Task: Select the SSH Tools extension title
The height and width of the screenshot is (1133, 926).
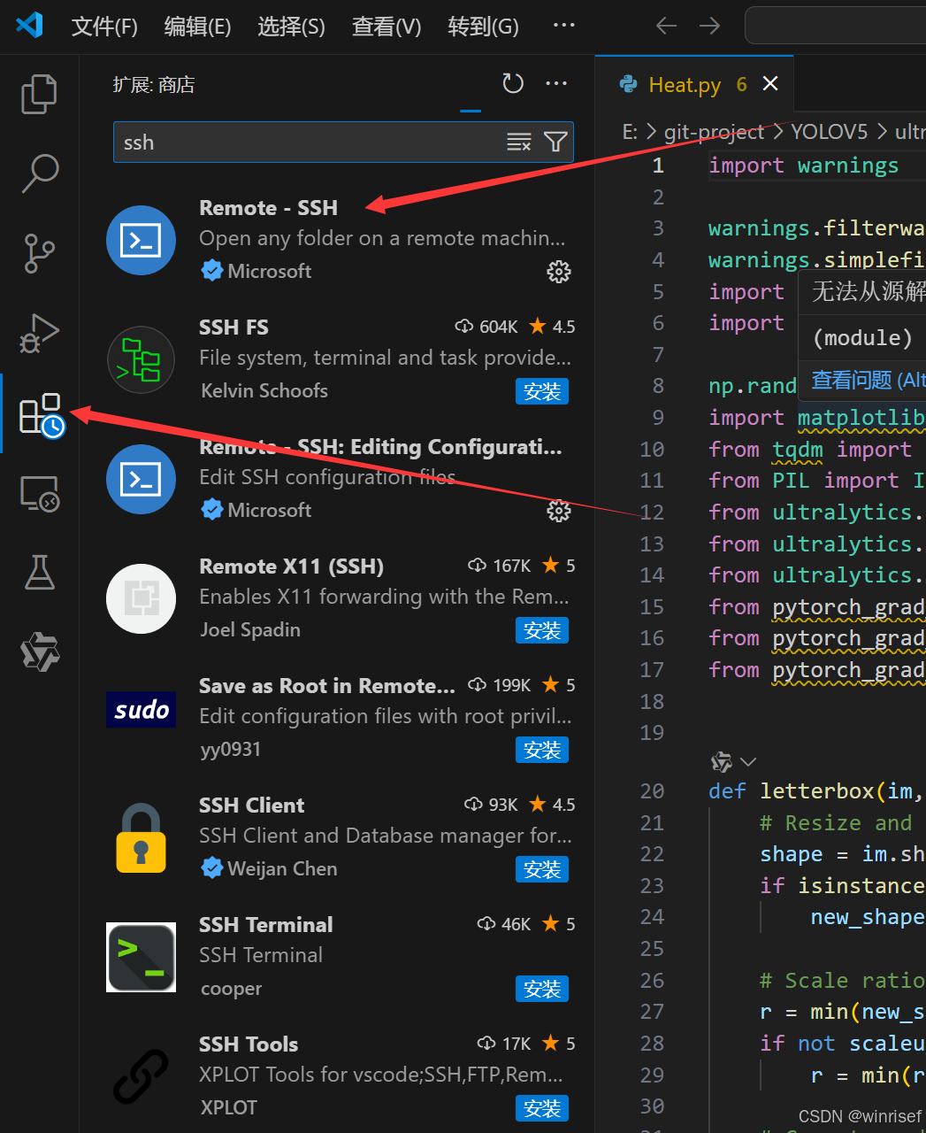Action: pos(249,1044)
